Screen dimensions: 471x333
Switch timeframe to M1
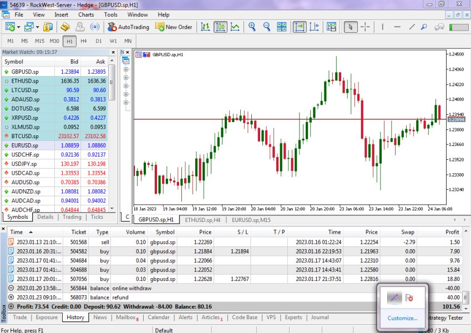11,41
